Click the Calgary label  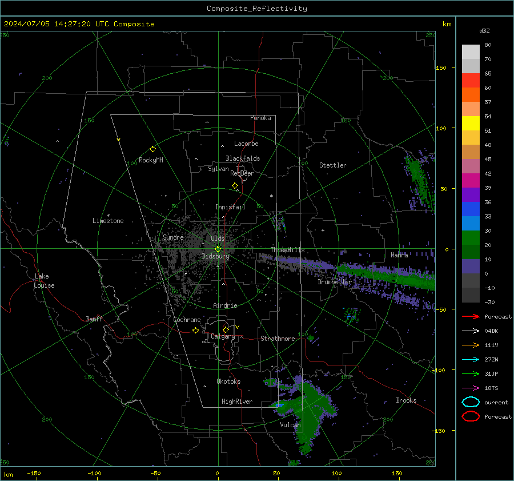pyautogui.click(x=223, y=336)
